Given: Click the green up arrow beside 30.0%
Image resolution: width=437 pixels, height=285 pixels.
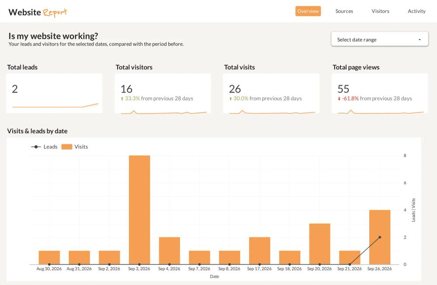Looking at the screenshot, I should coord(230,99).
